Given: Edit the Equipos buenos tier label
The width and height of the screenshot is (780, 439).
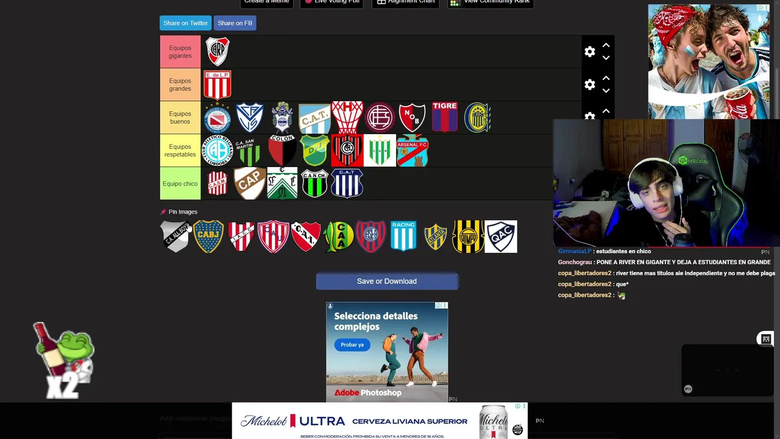Looking at the screenshot, I should coord(180,118).
